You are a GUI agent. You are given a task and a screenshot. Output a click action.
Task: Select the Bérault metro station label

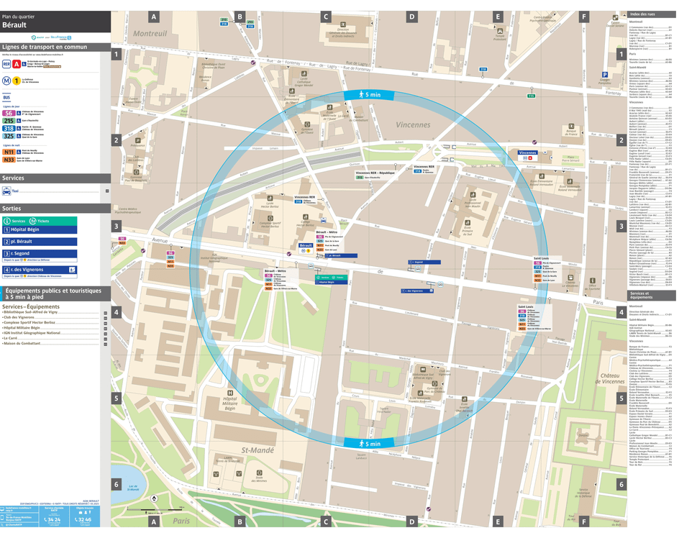[306, 245]
